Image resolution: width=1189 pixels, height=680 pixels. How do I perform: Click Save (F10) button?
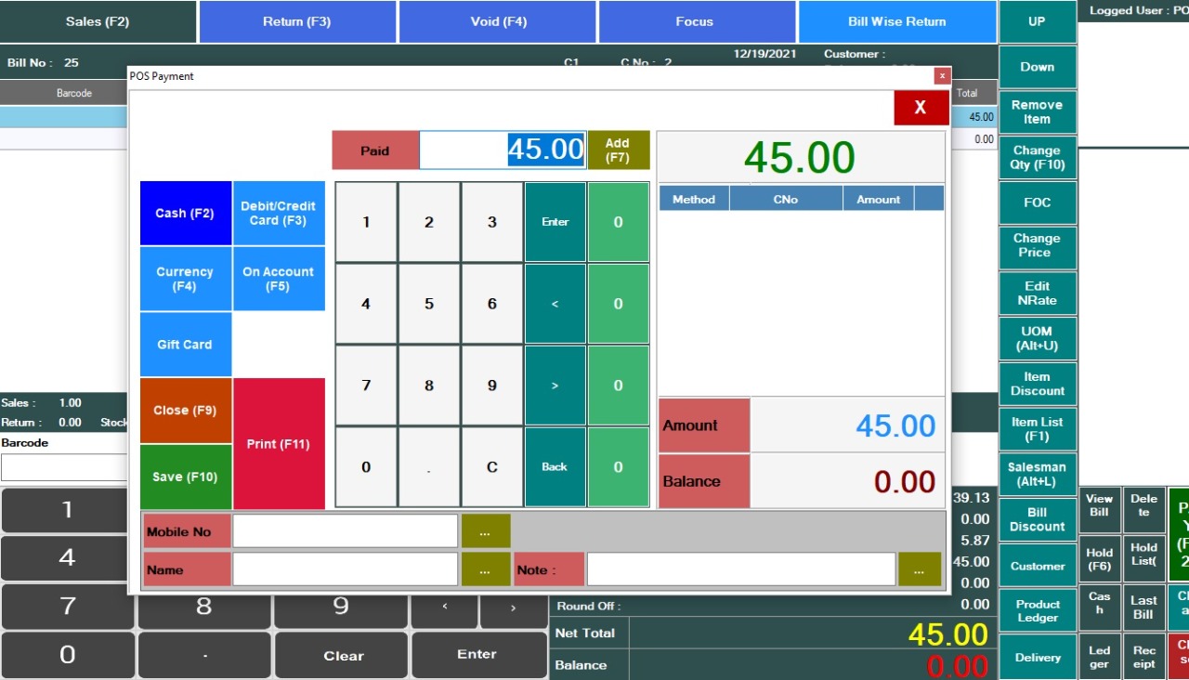[x=185, y=477]
